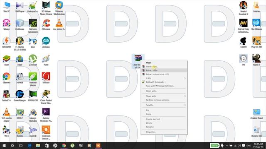
Task: Open the volume control in tray
Action: 239,145
